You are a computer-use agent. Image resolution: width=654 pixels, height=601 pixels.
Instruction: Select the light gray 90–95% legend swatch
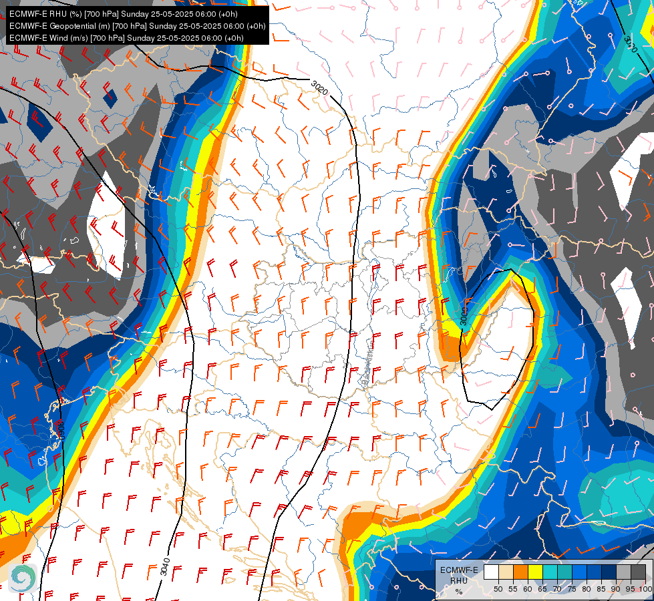point(623,572)
